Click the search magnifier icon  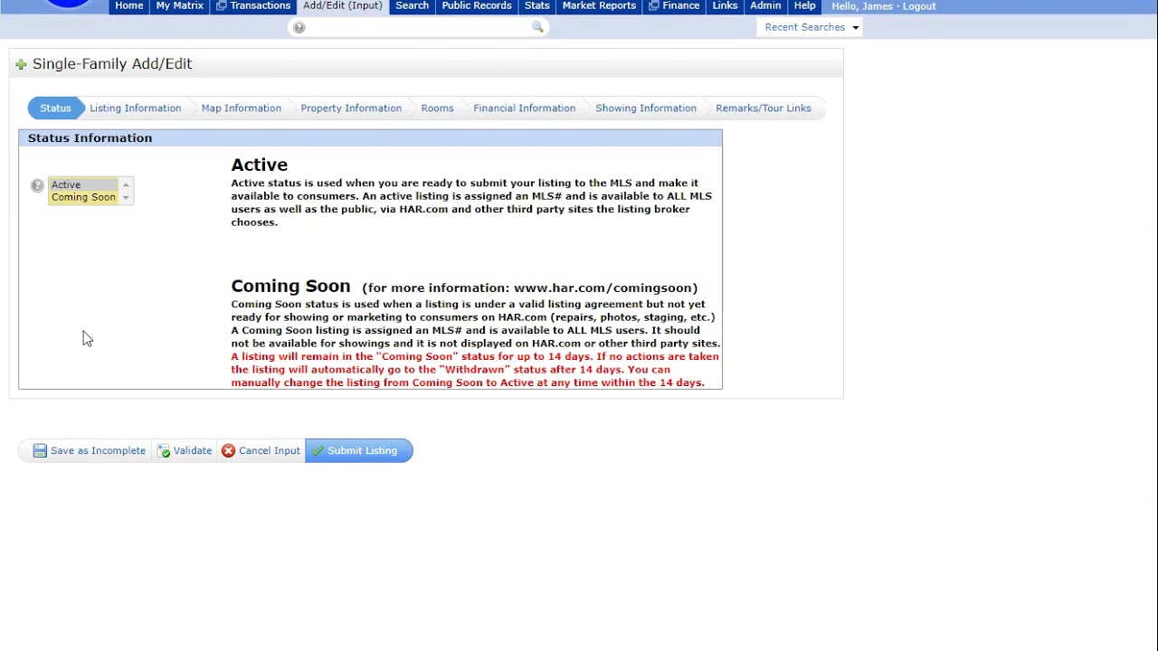[537, 27]
